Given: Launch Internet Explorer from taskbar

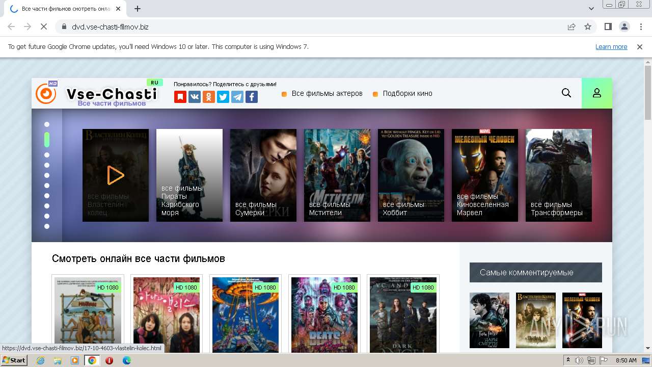Looking at the screenshot, I should click(x=41, y=360).
